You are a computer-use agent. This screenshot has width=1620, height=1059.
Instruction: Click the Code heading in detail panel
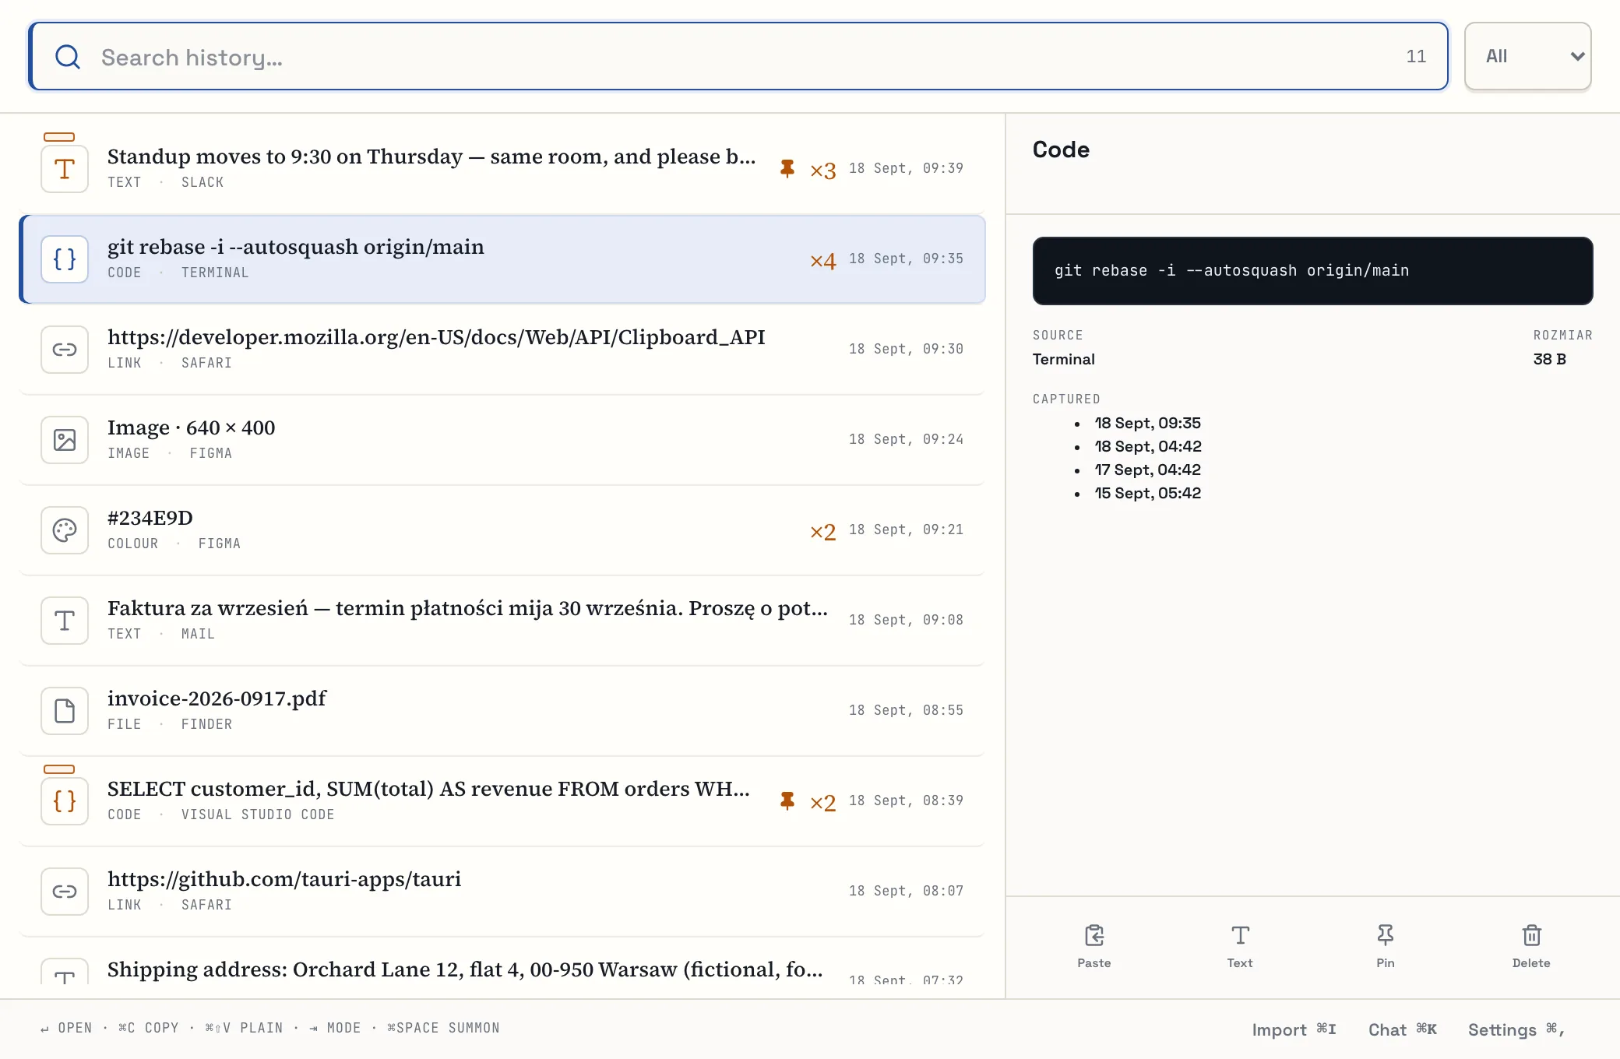[1061, 150]
